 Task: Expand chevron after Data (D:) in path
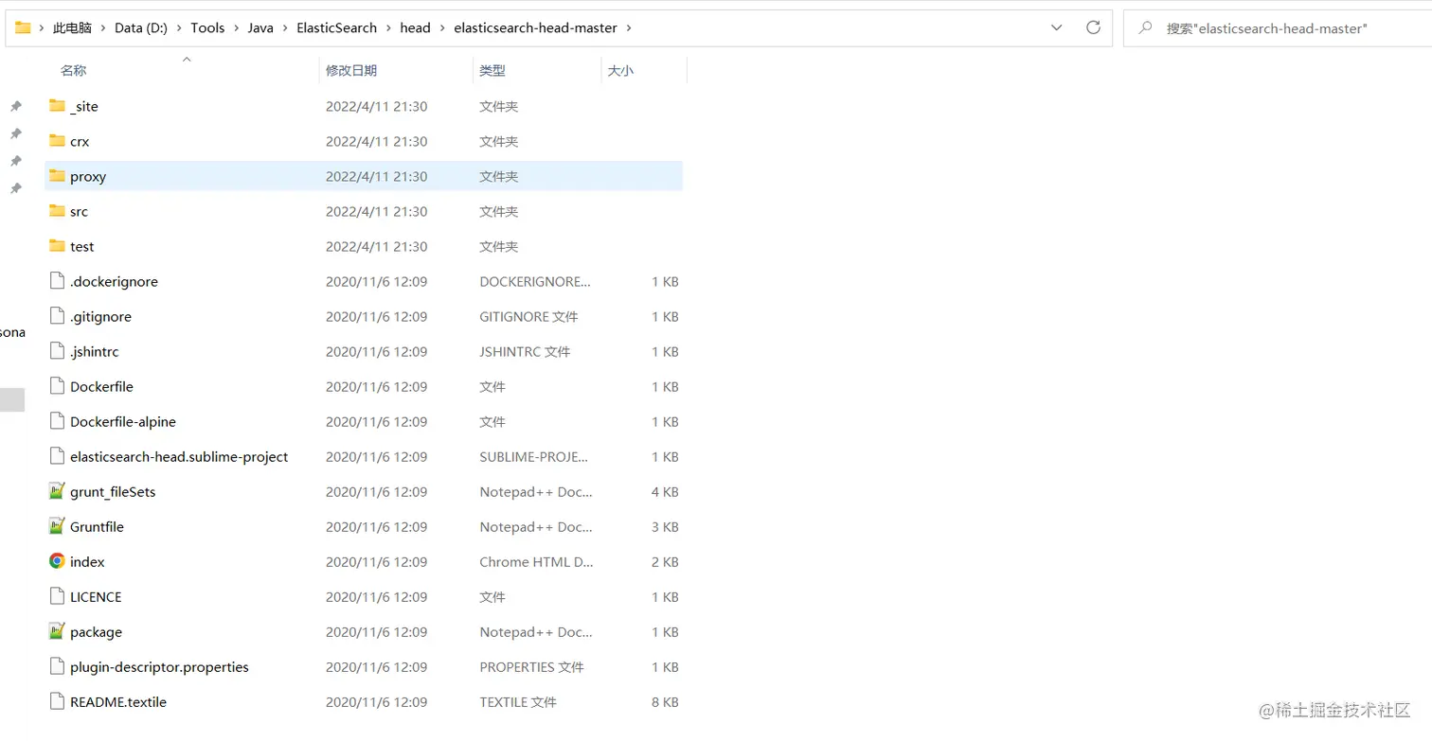(179, 27)
